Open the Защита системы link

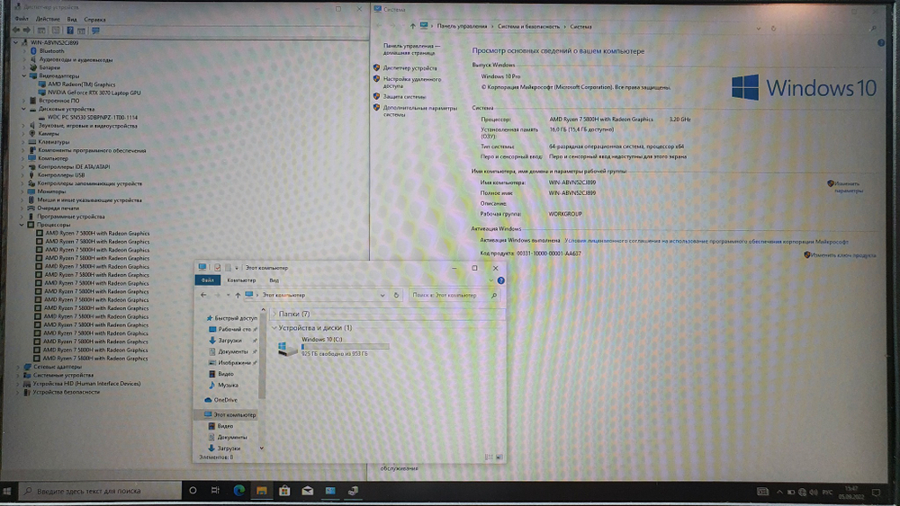point(405,96)
